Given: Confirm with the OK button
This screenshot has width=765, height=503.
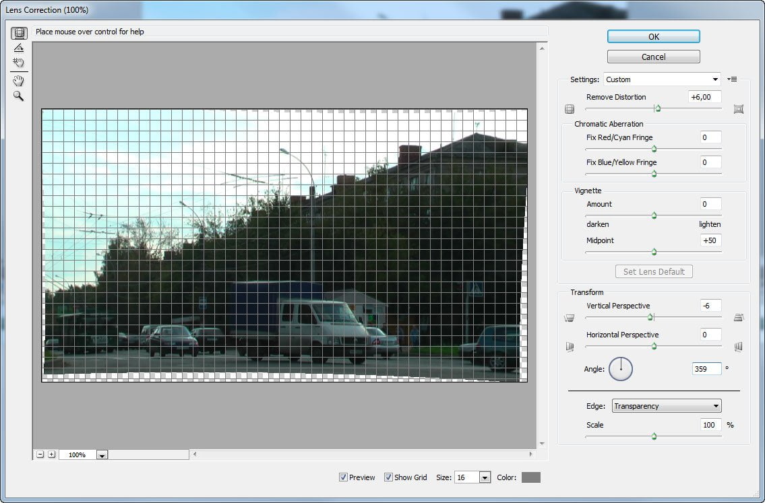Looking at the screenshot, I should 653,36.
